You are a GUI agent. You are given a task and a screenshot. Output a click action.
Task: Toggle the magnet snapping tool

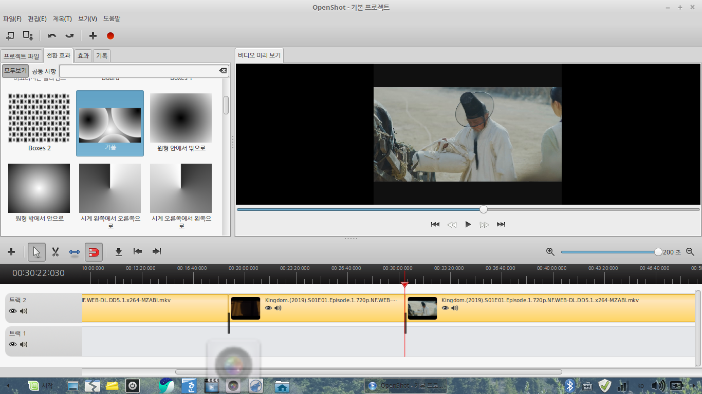[94, 252]
